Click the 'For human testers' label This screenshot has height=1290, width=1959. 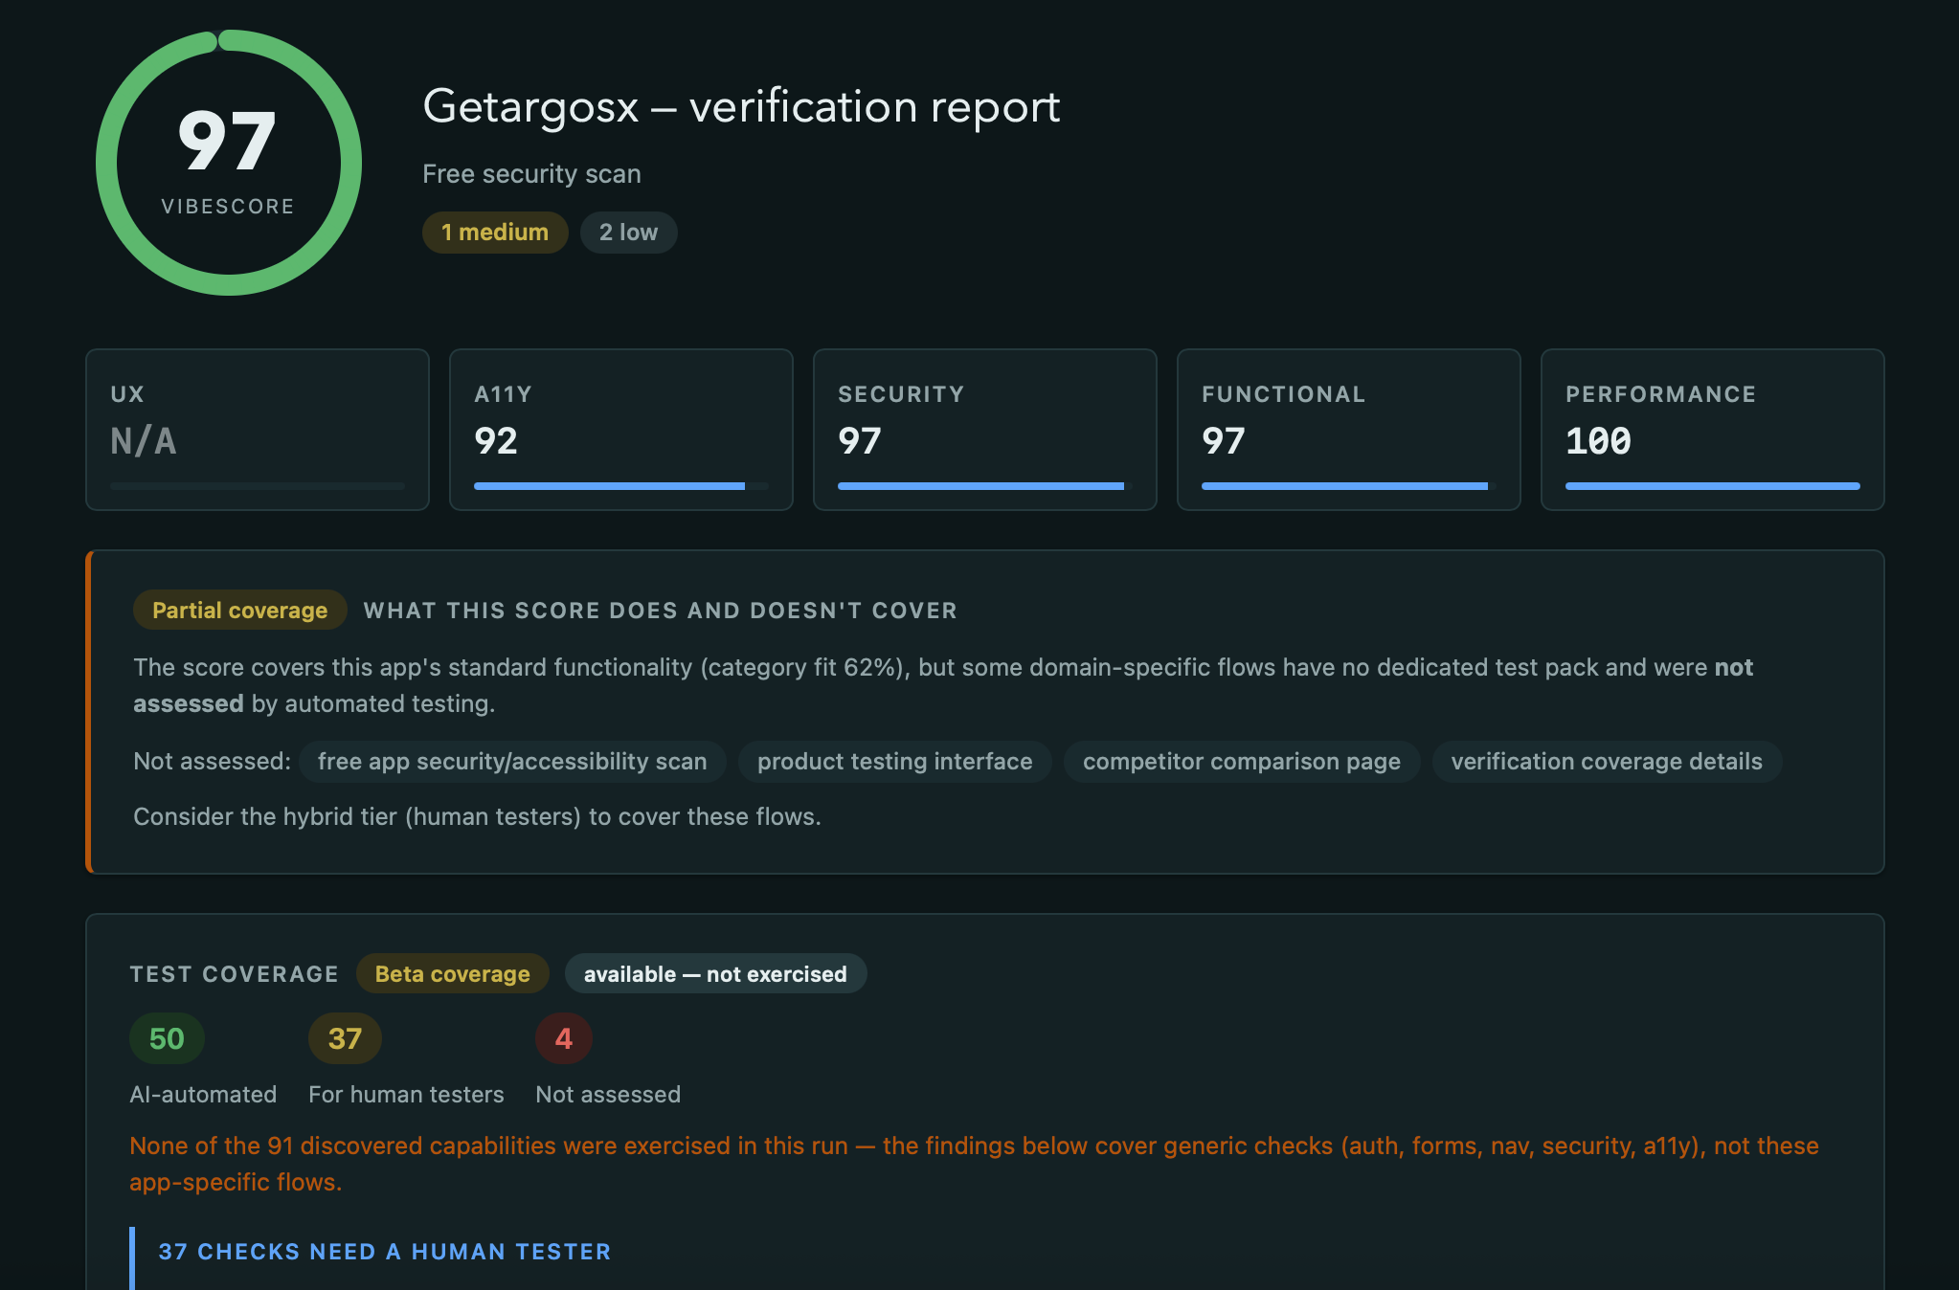coord(406,1095)
